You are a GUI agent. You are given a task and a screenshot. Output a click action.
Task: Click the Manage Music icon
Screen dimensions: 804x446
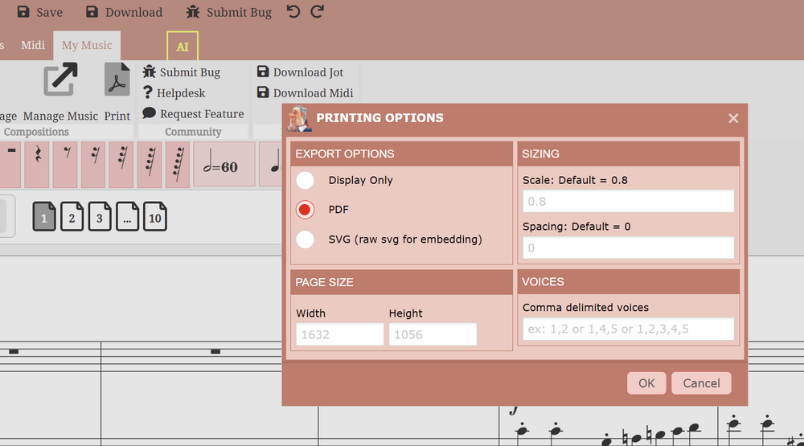click(60, 80)
